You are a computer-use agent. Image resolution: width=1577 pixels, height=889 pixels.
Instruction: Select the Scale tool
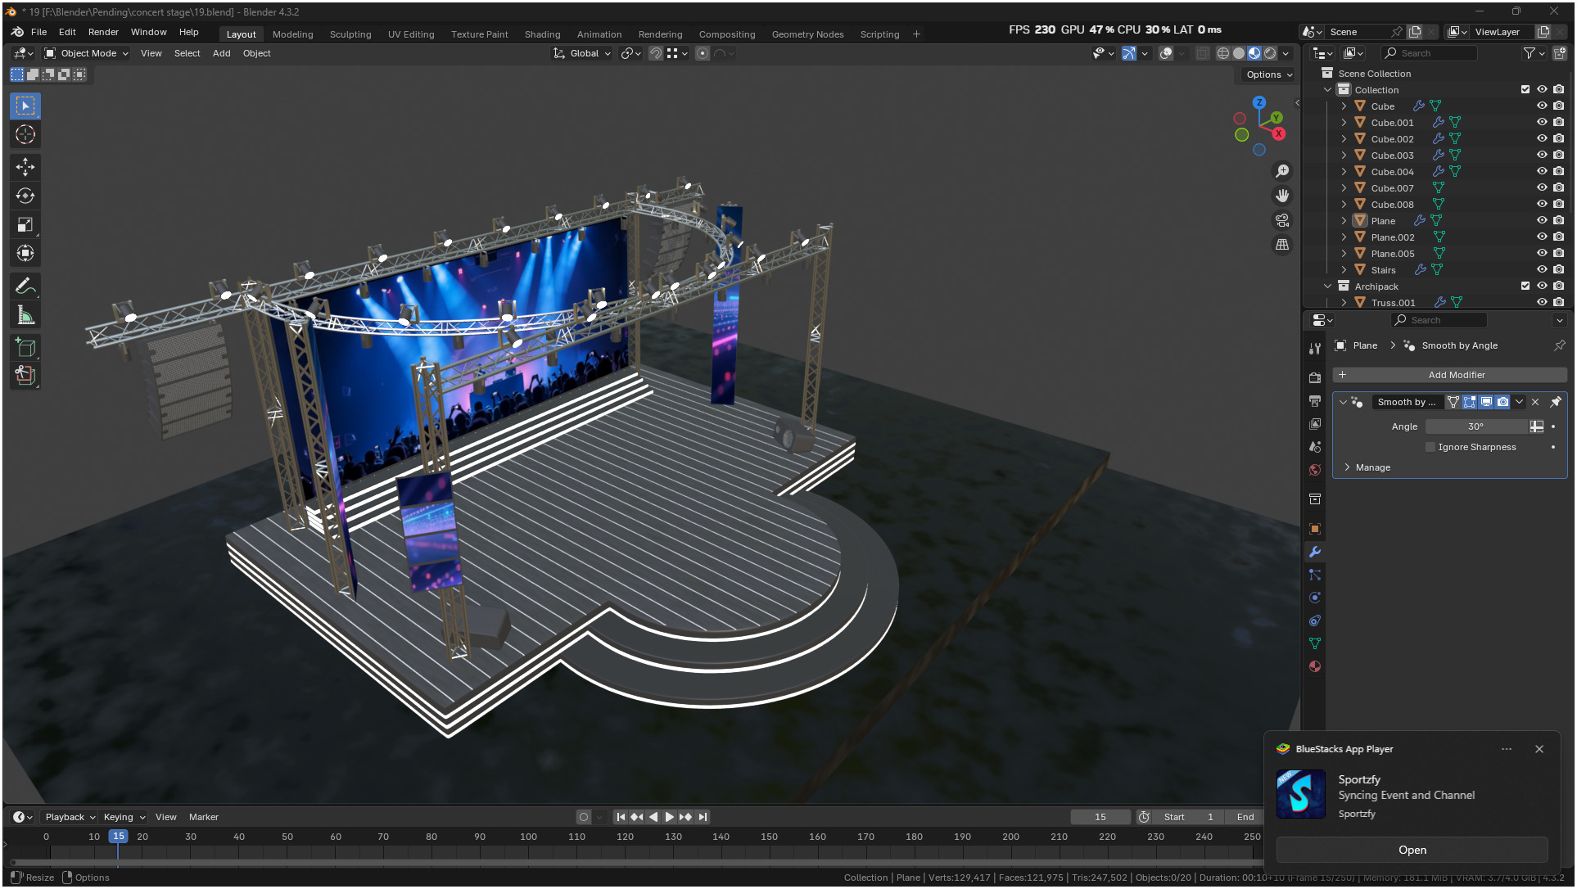[x=25, y=224]
